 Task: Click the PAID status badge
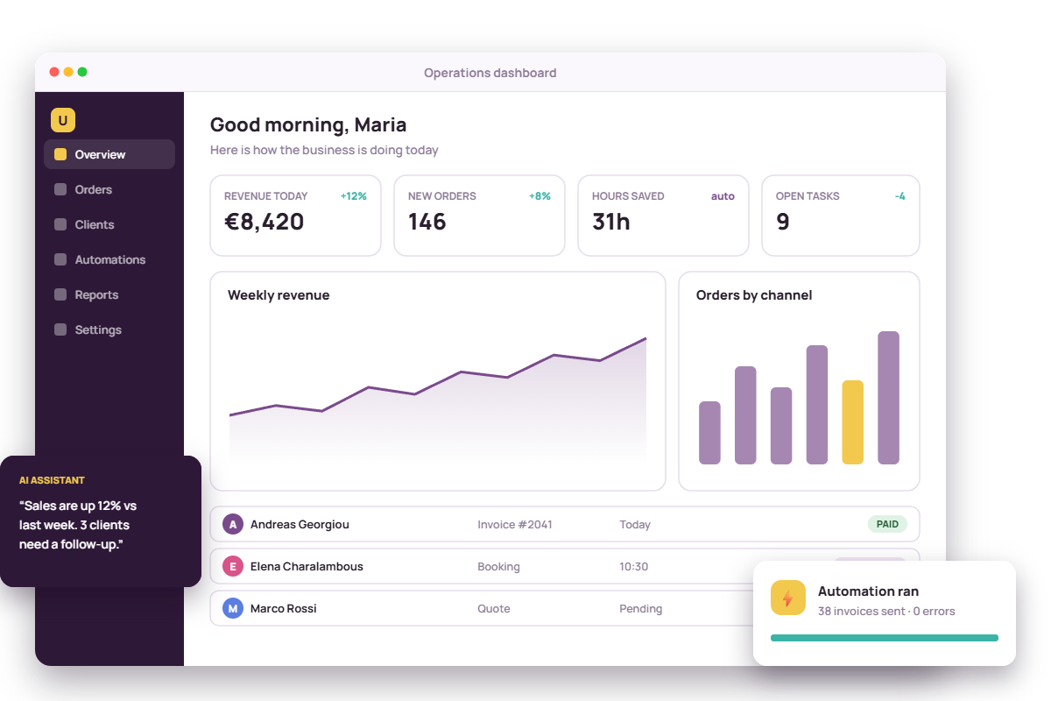[x=887, y=524]
